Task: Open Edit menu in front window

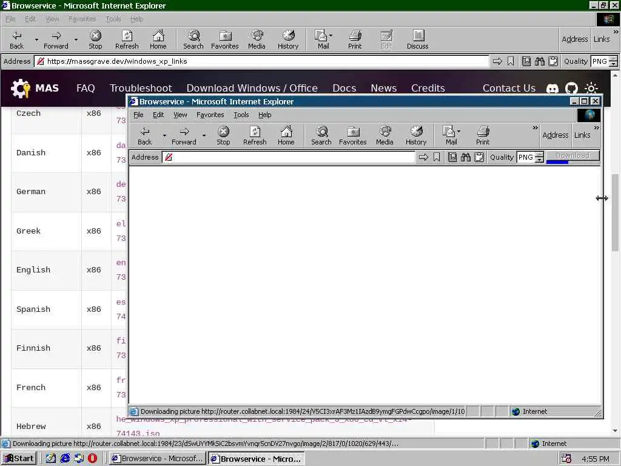Action: click(158, 115)
